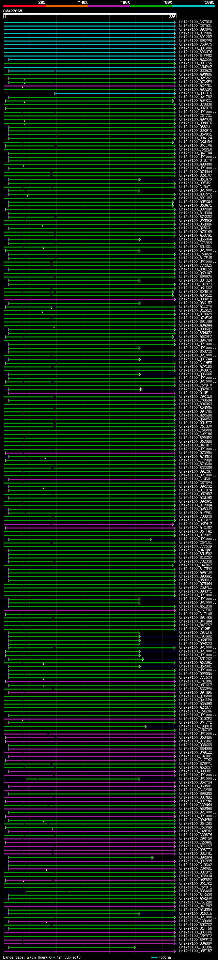
Task: Open the UniRef100_A6C0F7 entry
Action: (x=196, y=336)
